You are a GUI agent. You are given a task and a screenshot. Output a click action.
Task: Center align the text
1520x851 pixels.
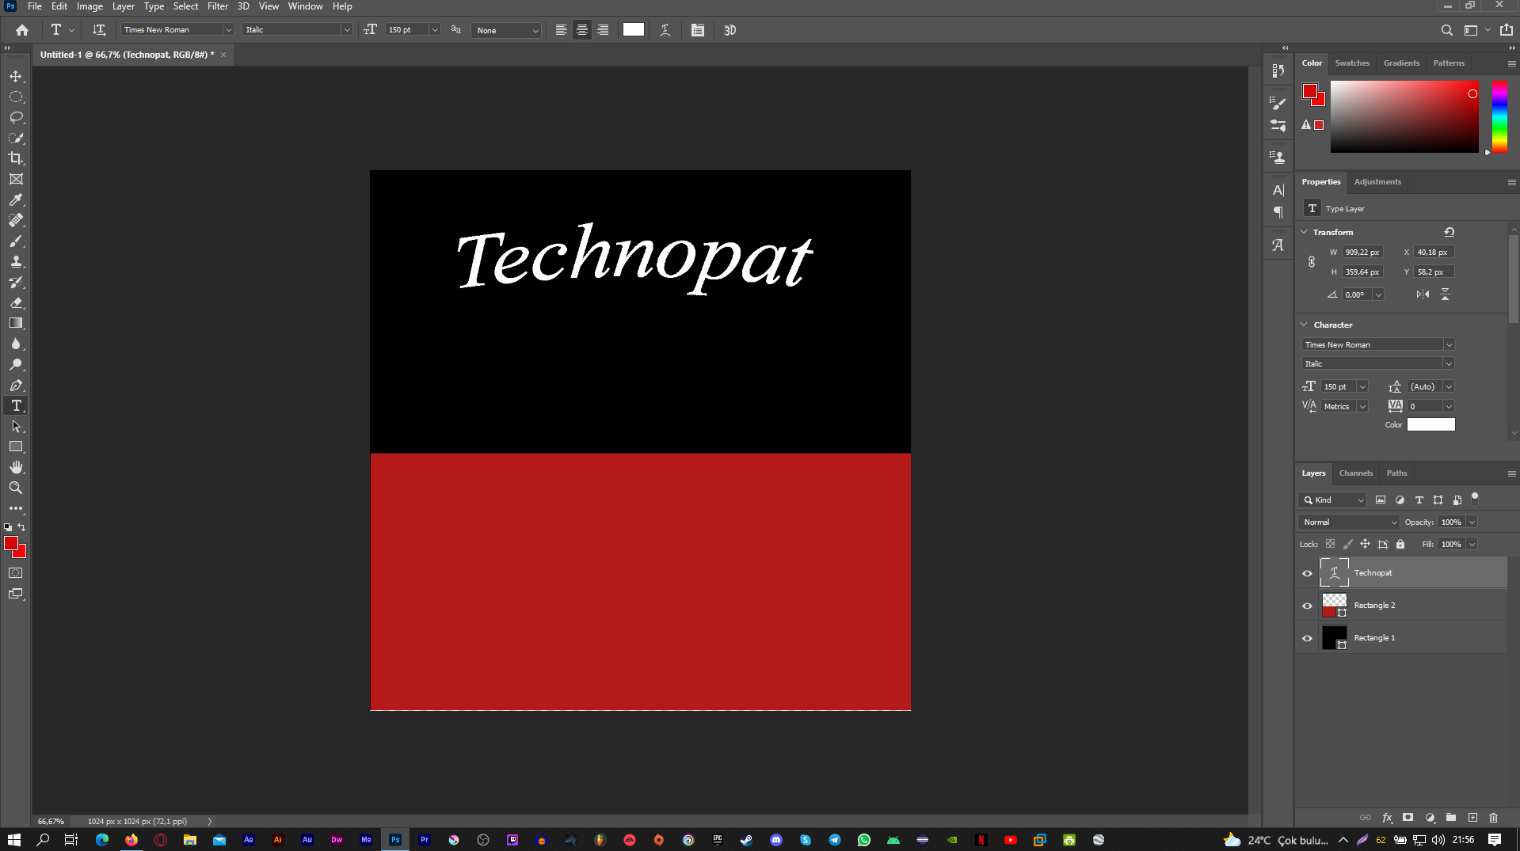[582, 30]
